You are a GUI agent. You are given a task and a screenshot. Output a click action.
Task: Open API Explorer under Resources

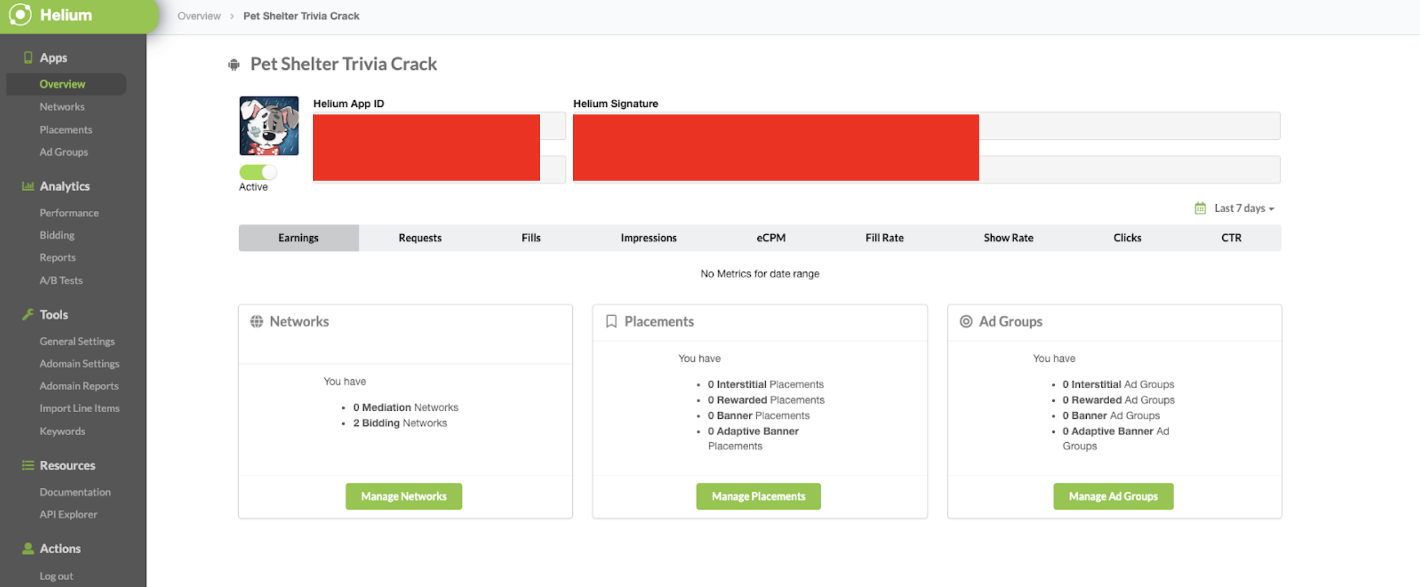coord(69,514)
